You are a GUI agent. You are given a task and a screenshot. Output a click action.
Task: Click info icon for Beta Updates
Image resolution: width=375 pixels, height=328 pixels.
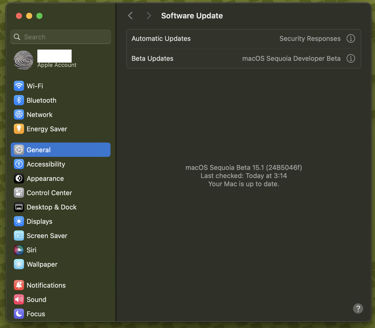(x=351, y=58)
